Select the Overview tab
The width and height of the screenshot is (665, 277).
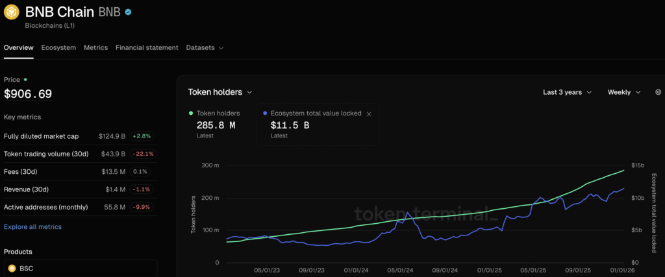click(x=18, y=47)
